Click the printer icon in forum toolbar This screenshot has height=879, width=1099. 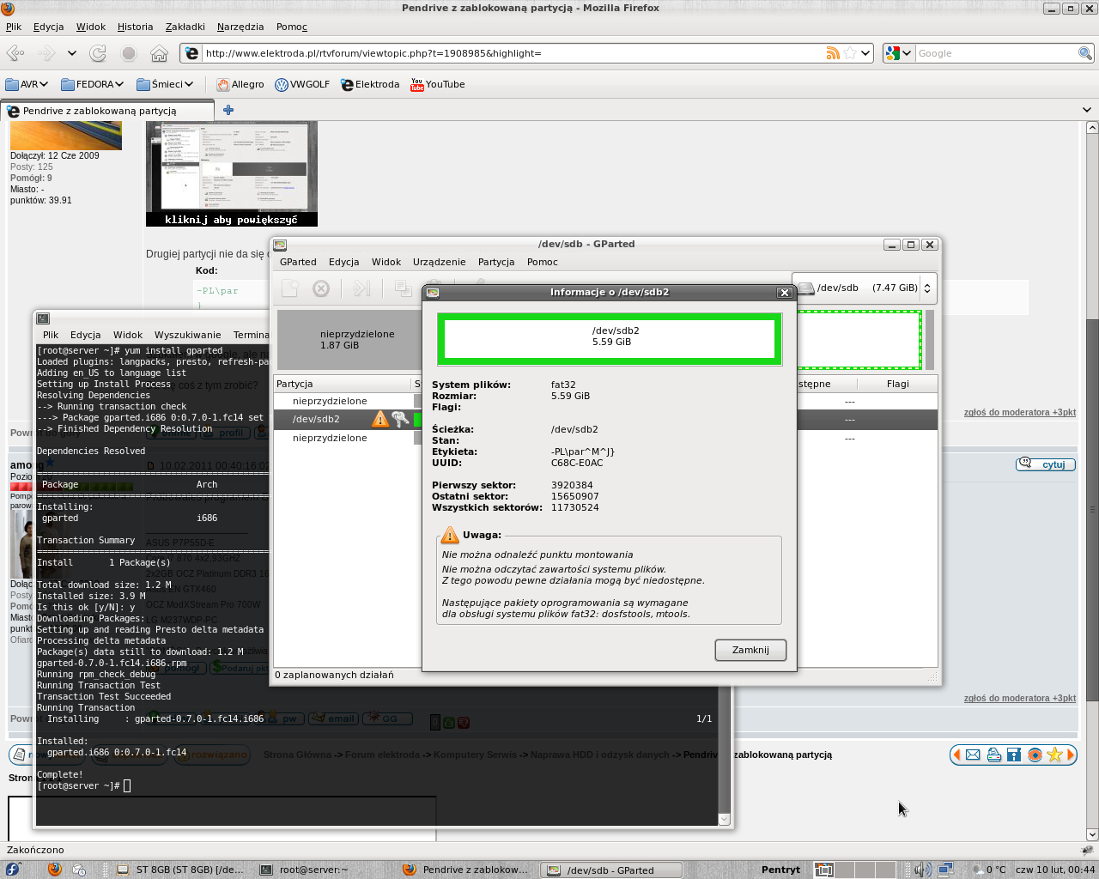pos(993,755)
